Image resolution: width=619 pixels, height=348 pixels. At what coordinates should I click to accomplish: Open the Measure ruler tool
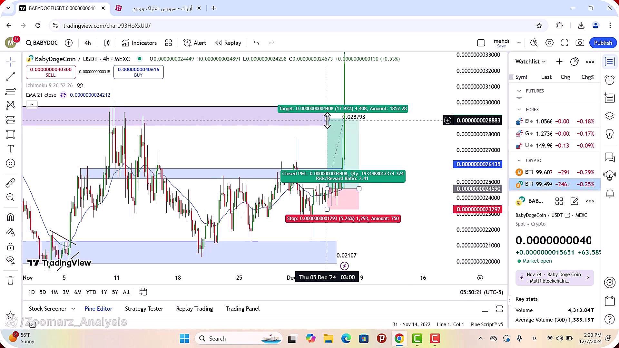coord(10,183)
